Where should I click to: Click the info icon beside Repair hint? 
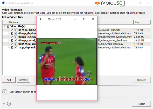[x=5, y=92]
